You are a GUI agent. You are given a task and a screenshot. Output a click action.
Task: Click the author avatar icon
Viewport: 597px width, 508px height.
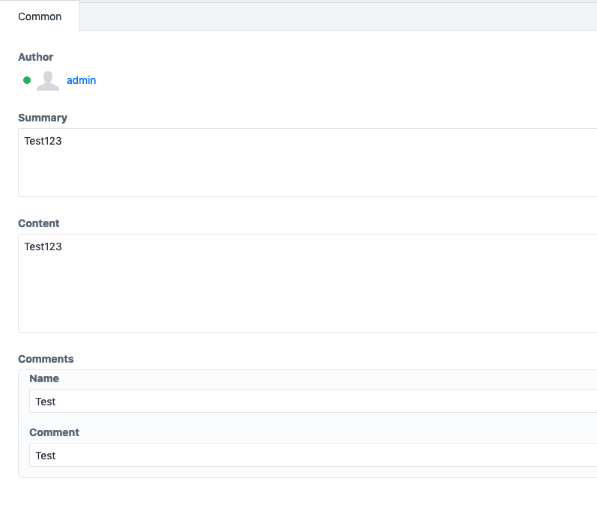click(48, 81)
